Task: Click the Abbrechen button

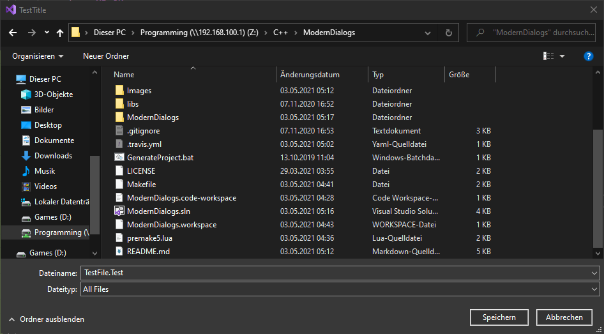Action: coord(564,317)
